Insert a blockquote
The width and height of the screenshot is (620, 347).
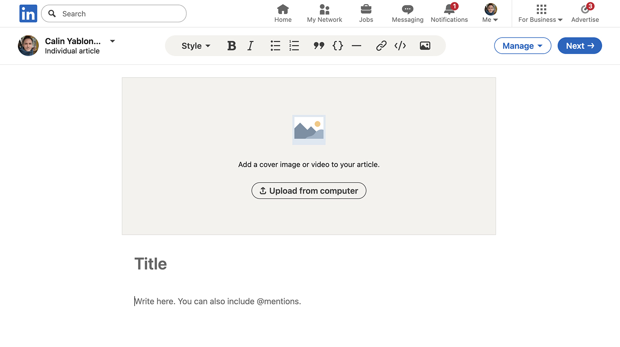(319, 46)
